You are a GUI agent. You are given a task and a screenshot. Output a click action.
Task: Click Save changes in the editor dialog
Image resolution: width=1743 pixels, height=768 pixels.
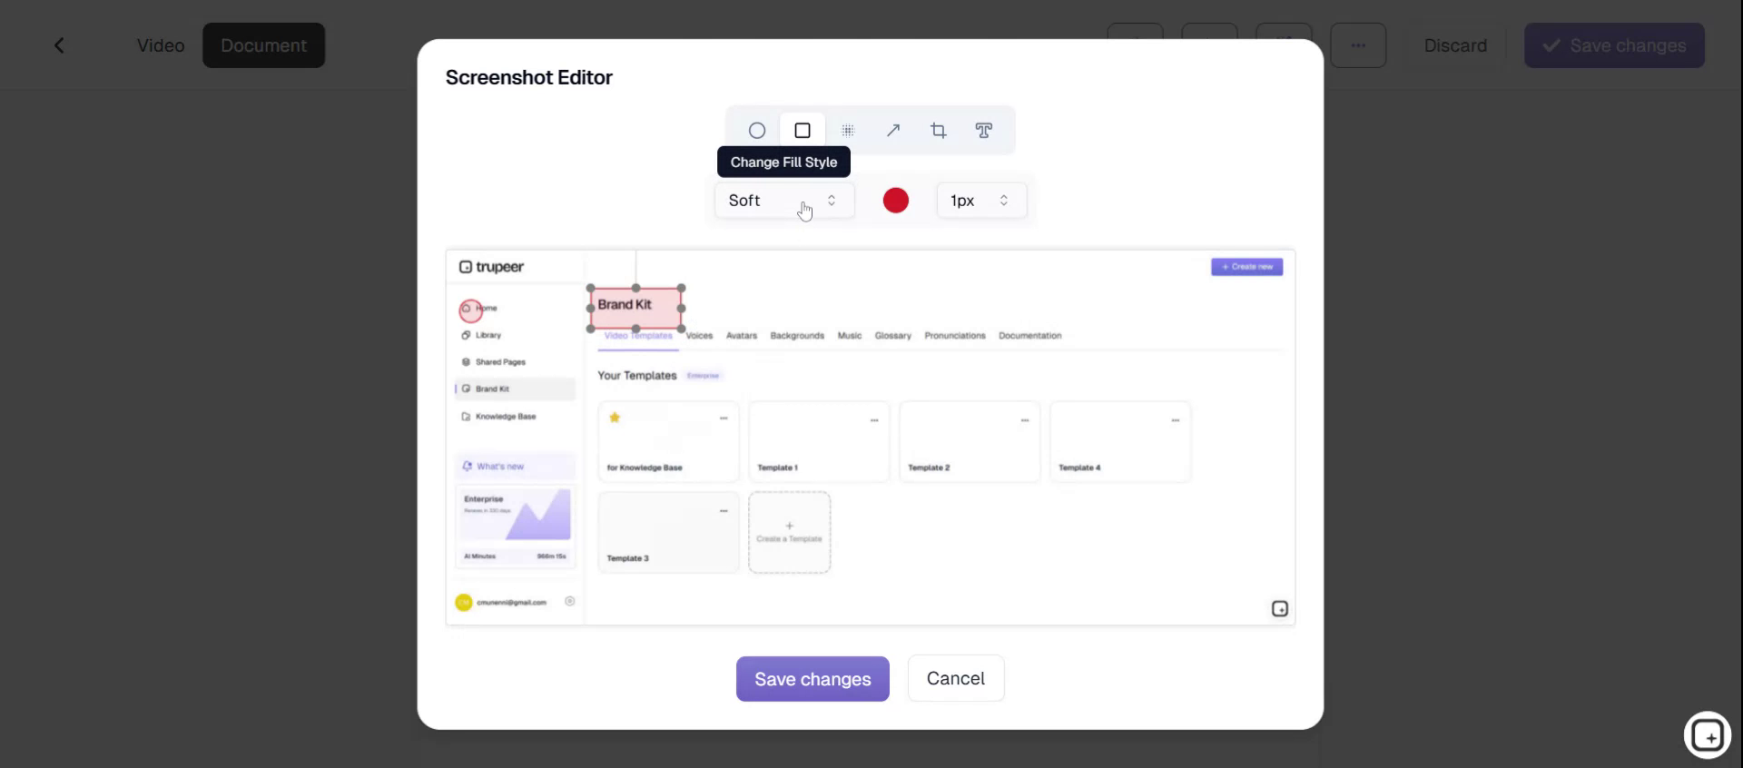point(812,679)
